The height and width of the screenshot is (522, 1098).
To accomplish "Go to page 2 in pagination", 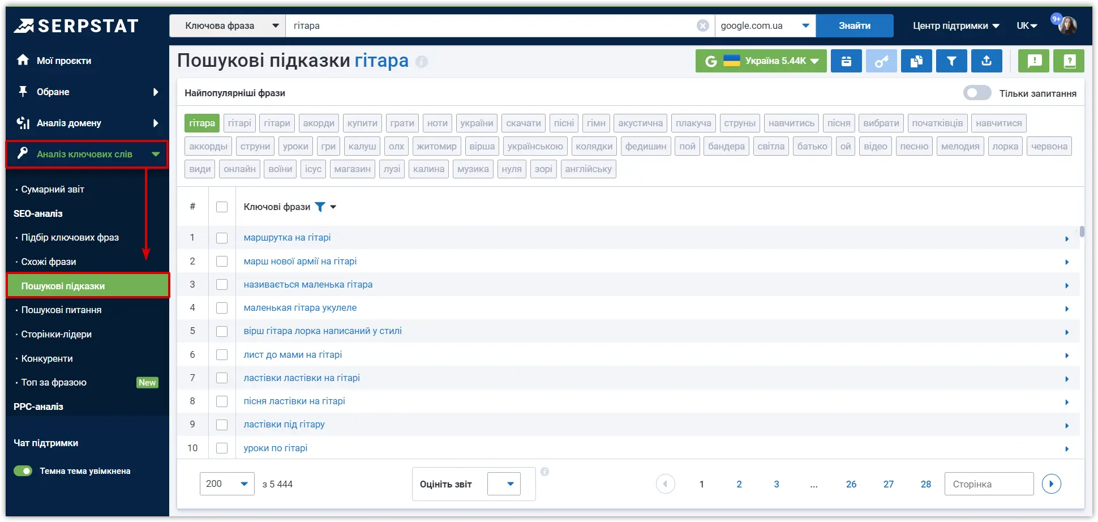I will [x=739, y=484].
